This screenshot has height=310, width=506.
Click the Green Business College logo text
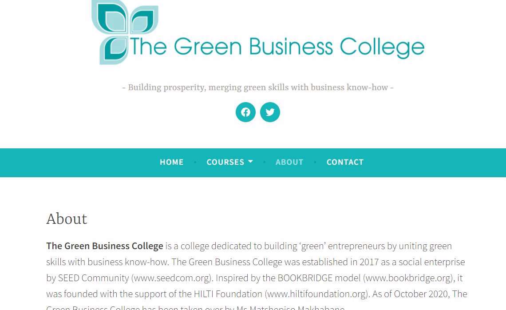(x=277, y=48)
